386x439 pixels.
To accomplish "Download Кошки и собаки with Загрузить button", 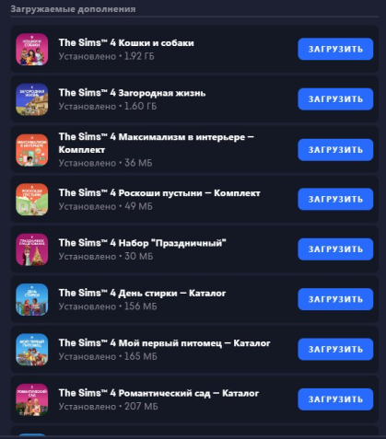I will point(335,49).
